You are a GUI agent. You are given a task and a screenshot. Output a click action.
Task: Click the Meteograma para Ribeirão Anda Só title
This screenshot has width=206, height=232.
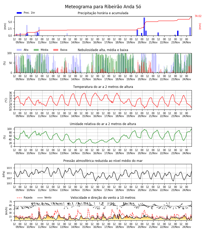point(103,7)
